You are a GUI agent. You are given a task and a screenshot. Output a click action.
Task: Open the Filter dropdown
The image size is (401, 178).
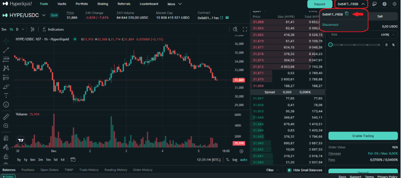tap(274, 170)
